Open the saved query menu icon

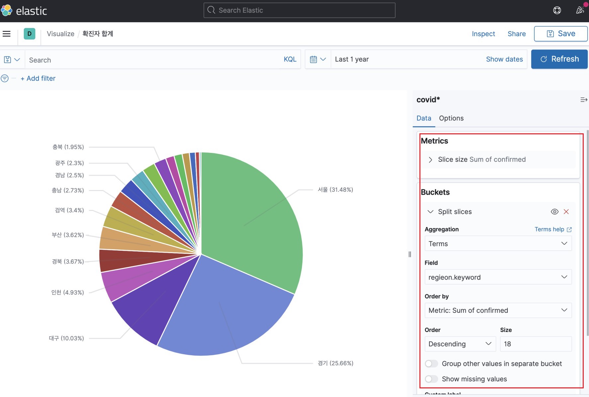tap(12, 60)
